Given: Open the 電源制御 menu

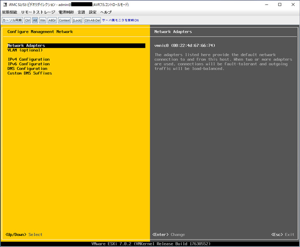Looking at the screenshot, I should tap(66, 12).
